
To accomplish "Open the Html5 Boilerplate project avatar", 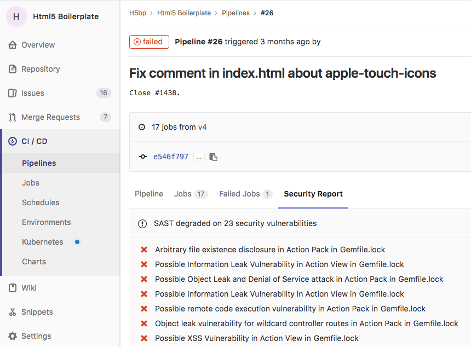I will click(x=16, y=16).
